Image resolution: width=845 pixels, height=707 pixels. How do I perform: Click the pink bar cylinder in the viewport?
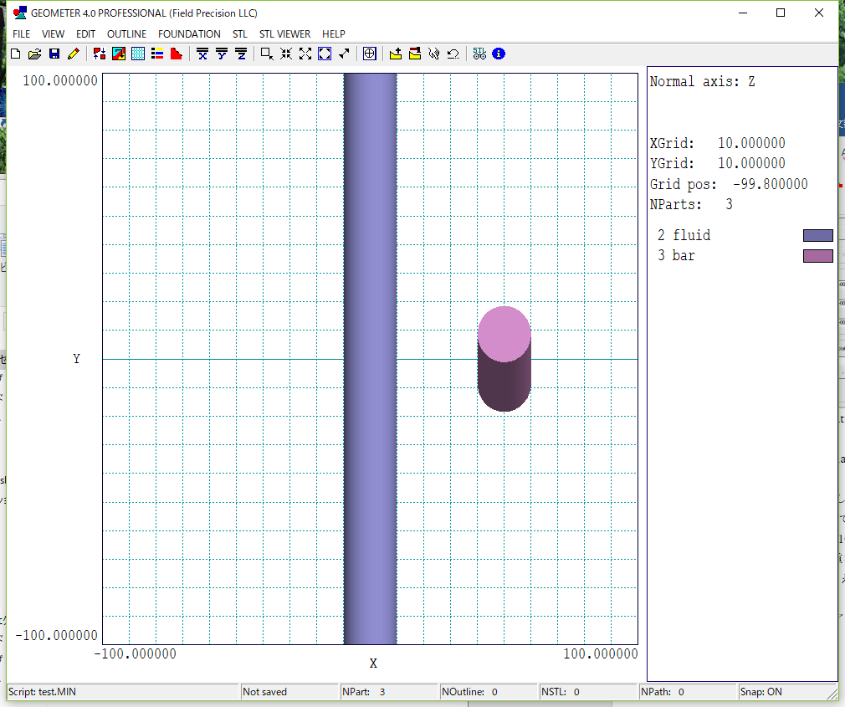504,359
